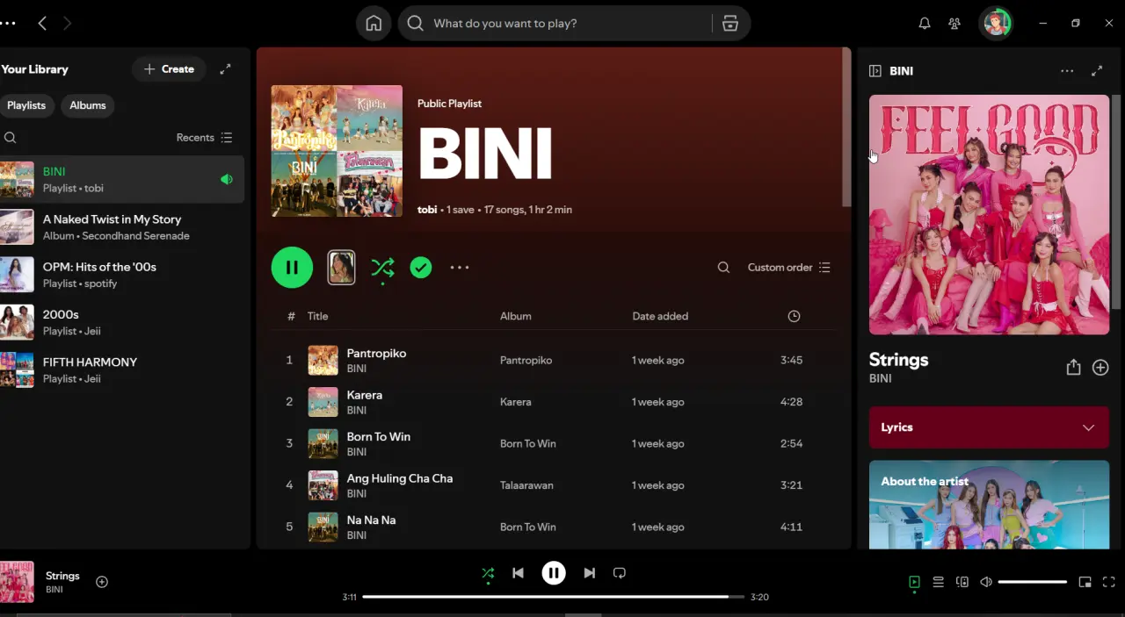Hide the Now Playing view panel
This screenshot has width=1125, height=617.
coord(875,71)
